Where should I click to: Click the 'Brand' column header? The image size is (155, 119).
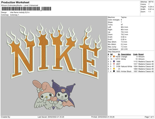click(141, 54)
